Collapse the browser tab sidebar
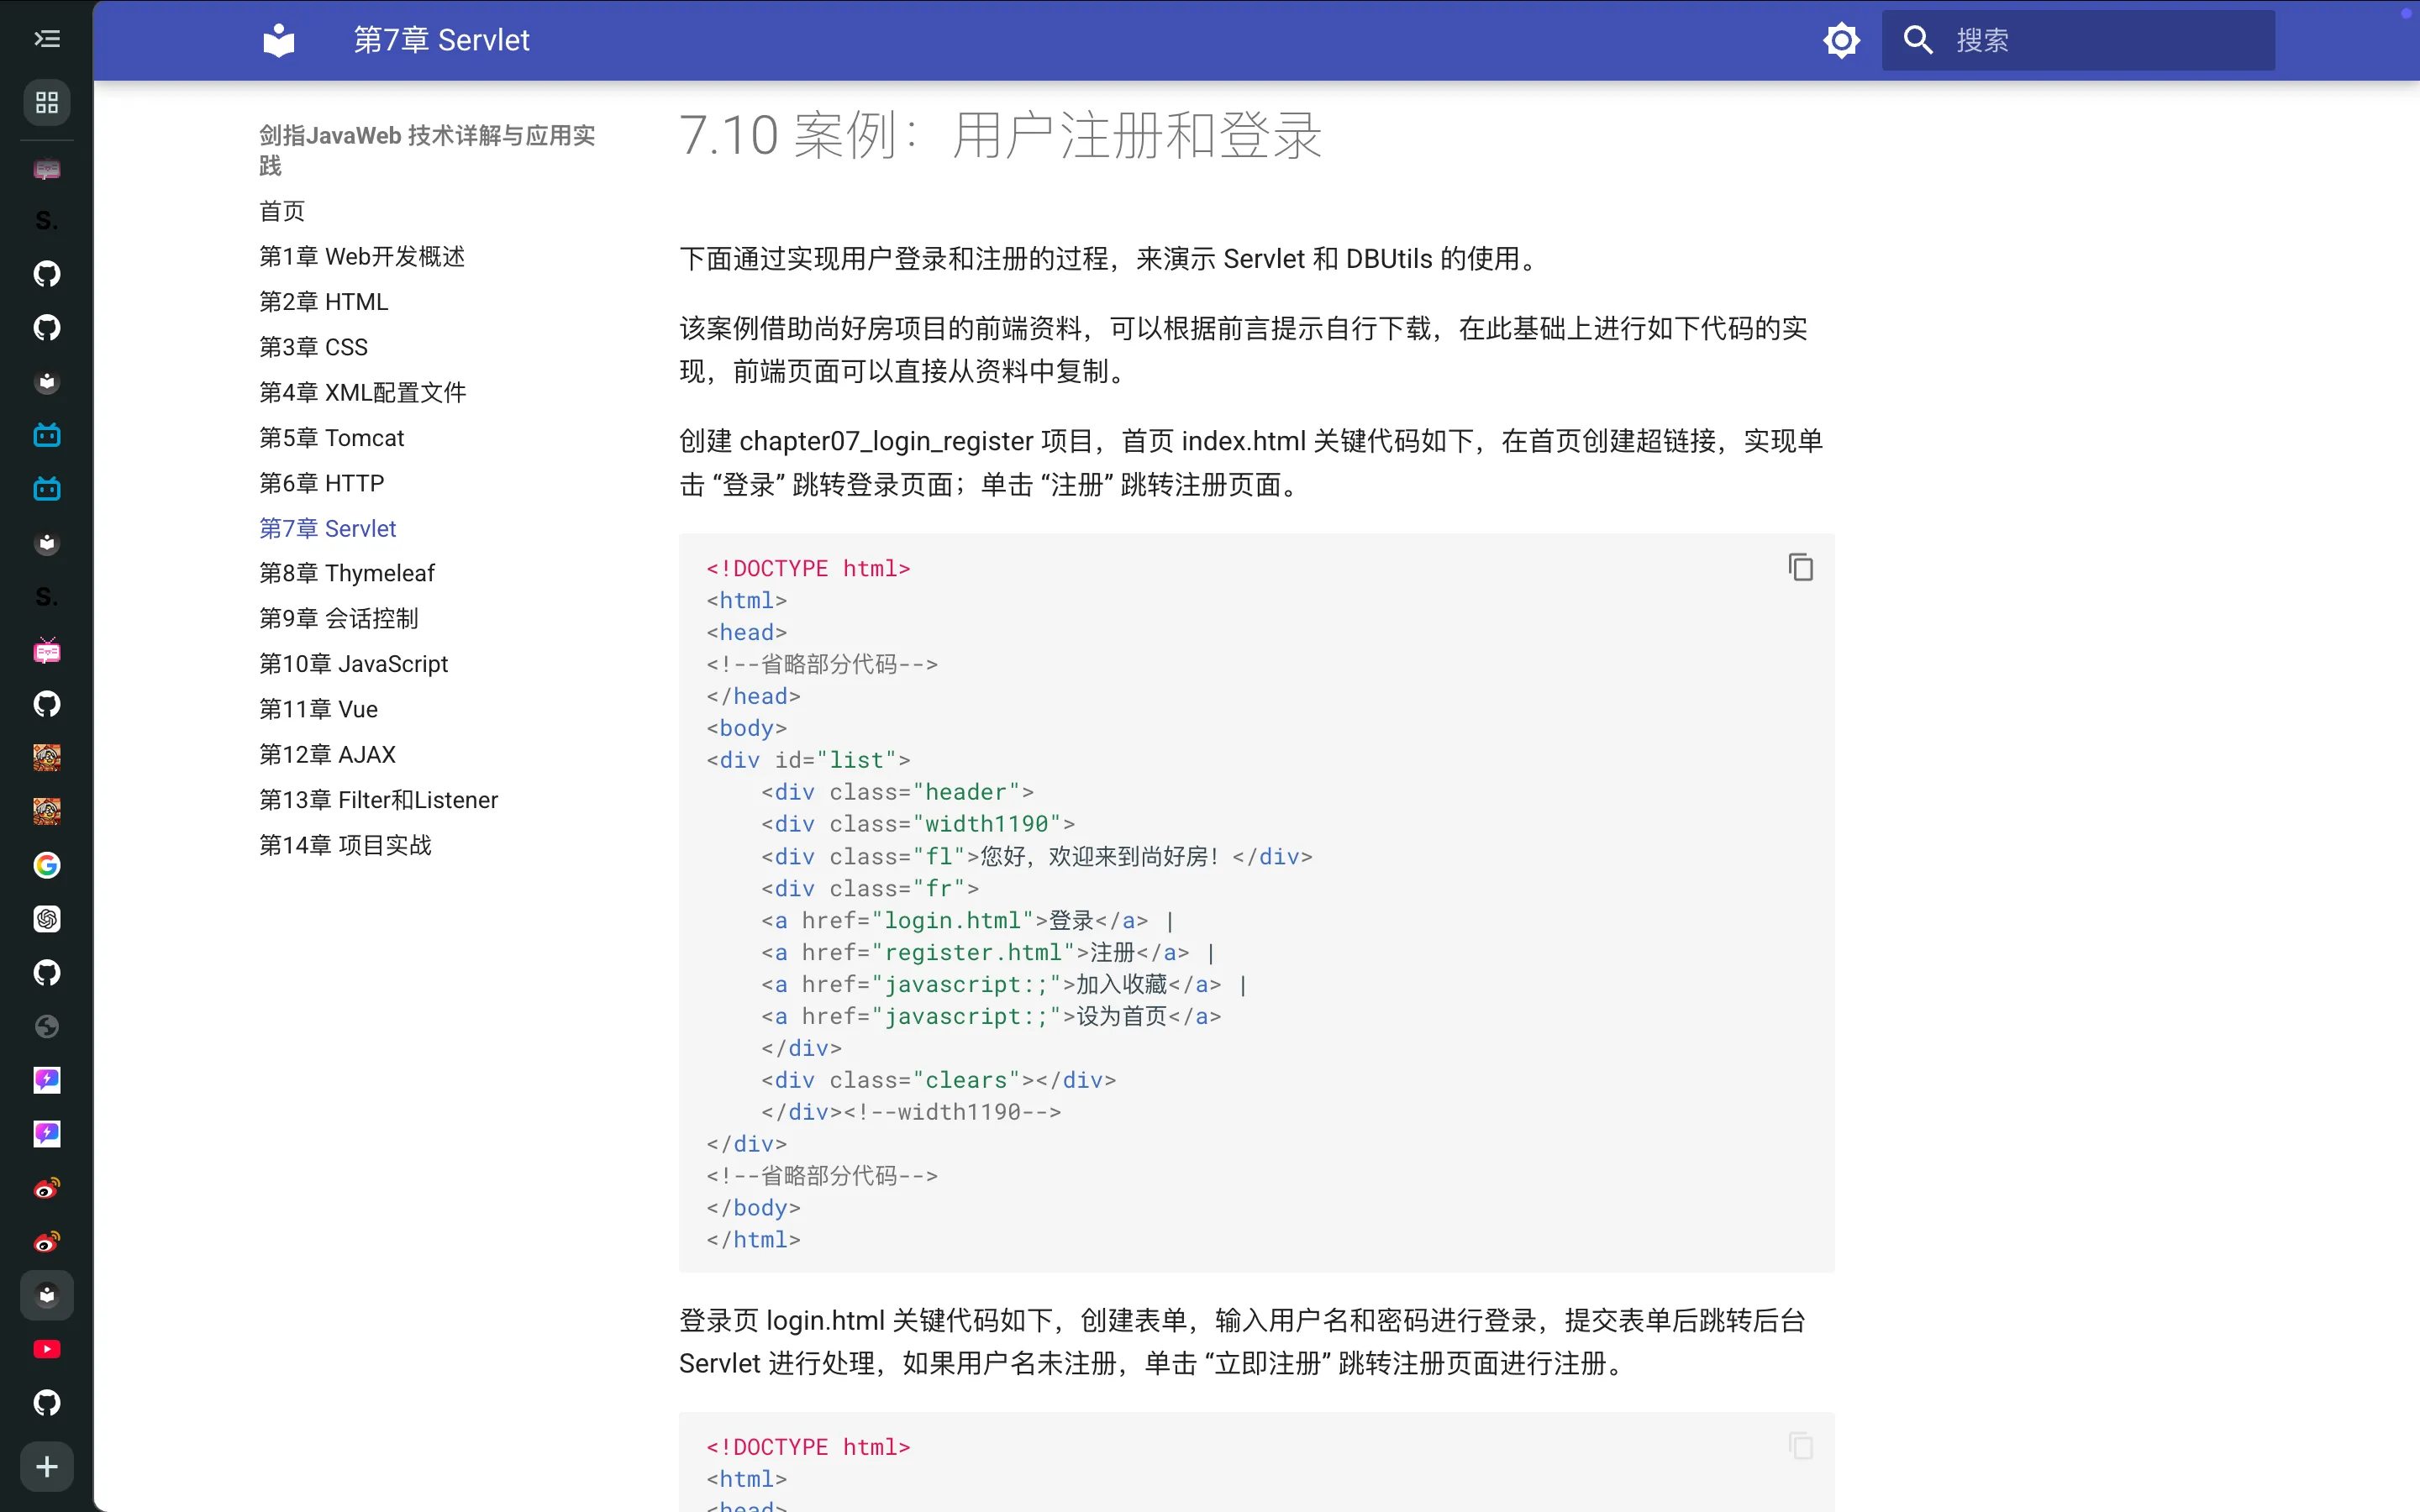The image size is (2420, 1512). pyautogui.click(x=47, y=39)
